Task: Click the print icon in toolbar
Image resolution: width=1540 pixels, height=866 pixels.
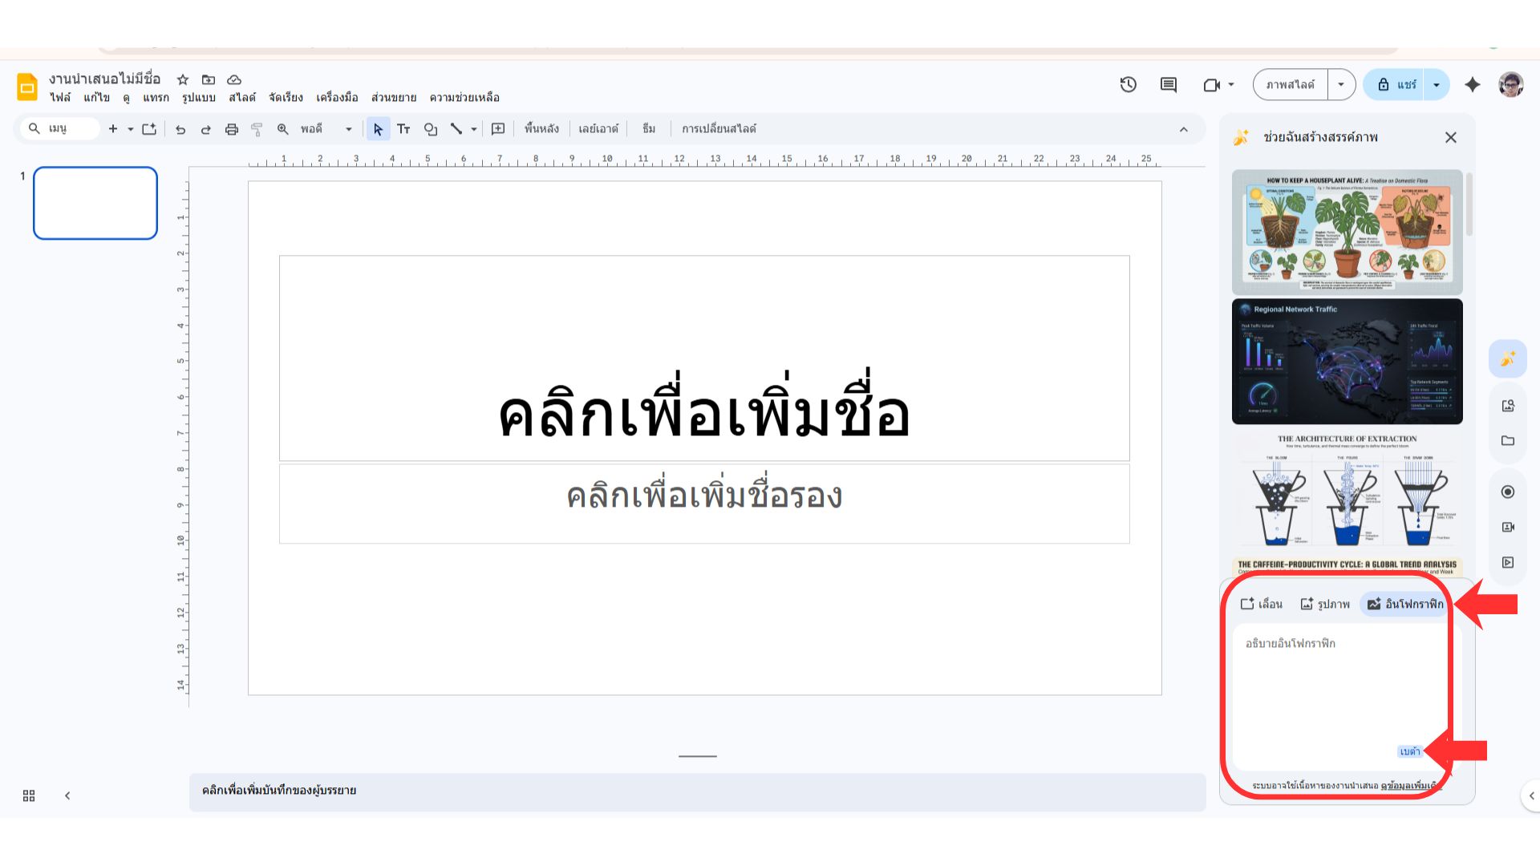Action: click(x=232, y=128)
